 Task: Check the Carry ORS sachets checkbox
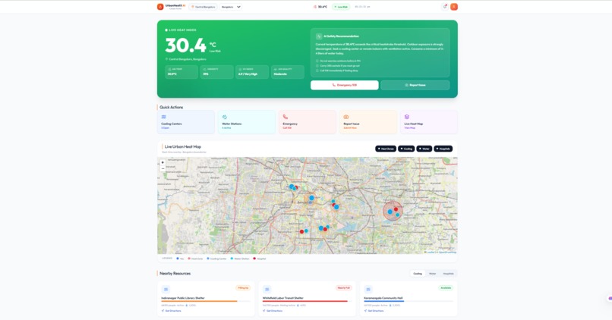tap(317, 66)
